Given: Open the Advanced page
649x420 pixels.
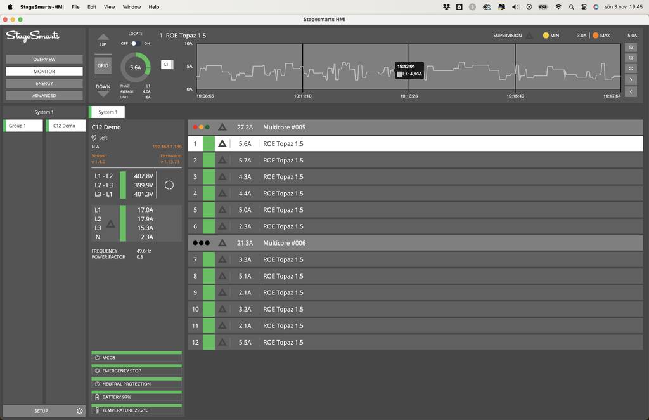Looking at the screenshot, I should click(44, 96).
